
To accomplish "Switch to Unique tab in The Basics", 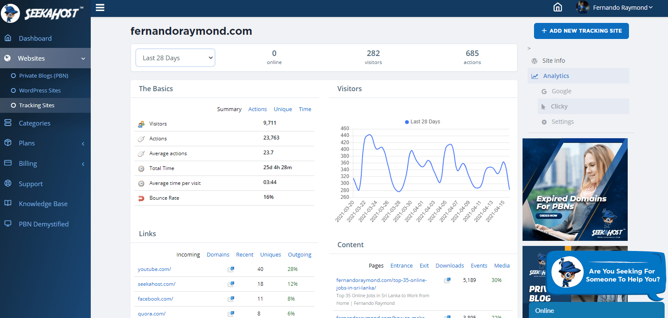I will coord(283,109).
